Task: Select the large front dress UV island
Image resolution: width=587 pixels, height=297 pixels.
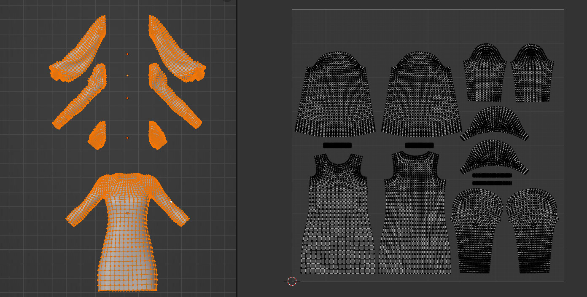Action: (x=335, y=93)
